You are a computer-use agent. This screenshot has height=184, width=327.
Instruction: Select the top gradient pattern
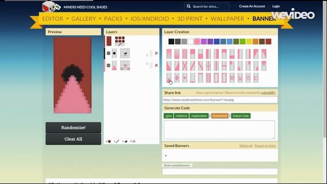click(169, 54)
